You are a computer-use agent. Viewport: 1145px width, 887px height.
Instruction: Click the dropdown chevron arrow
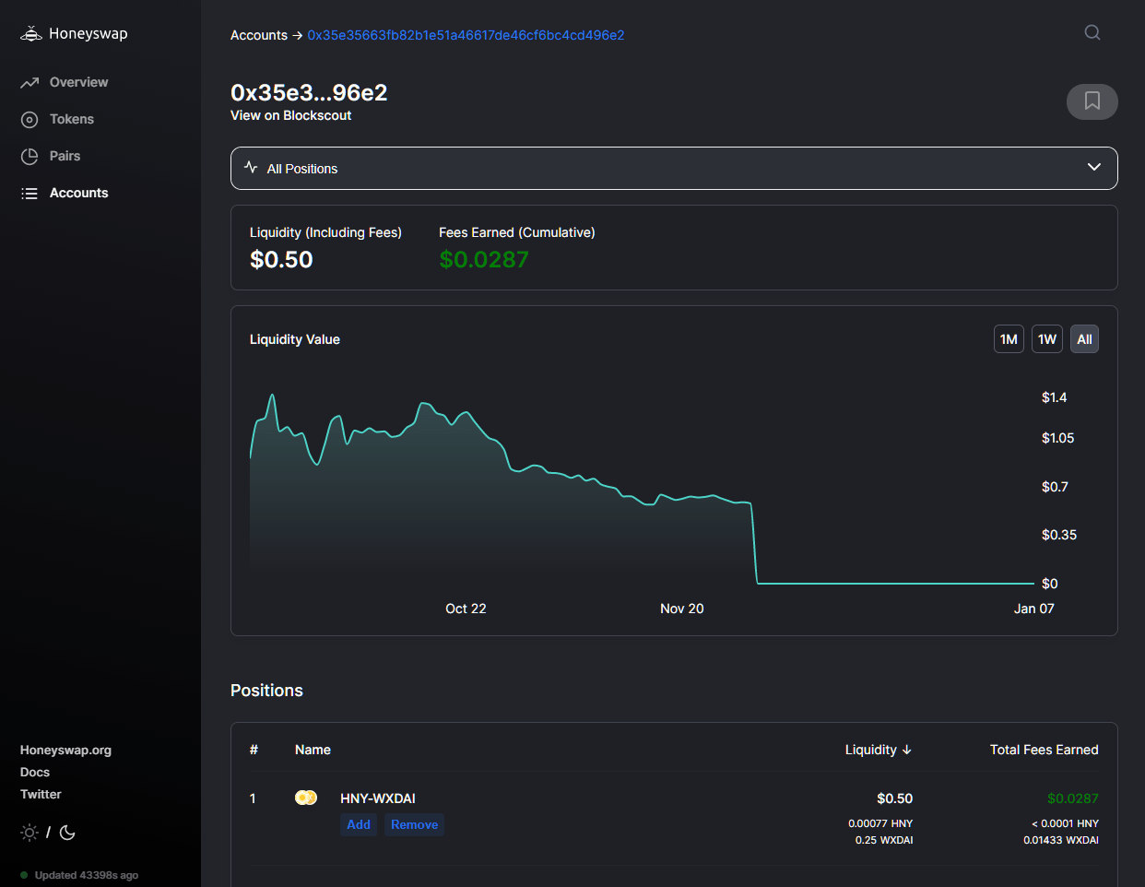coord(1094,167)
